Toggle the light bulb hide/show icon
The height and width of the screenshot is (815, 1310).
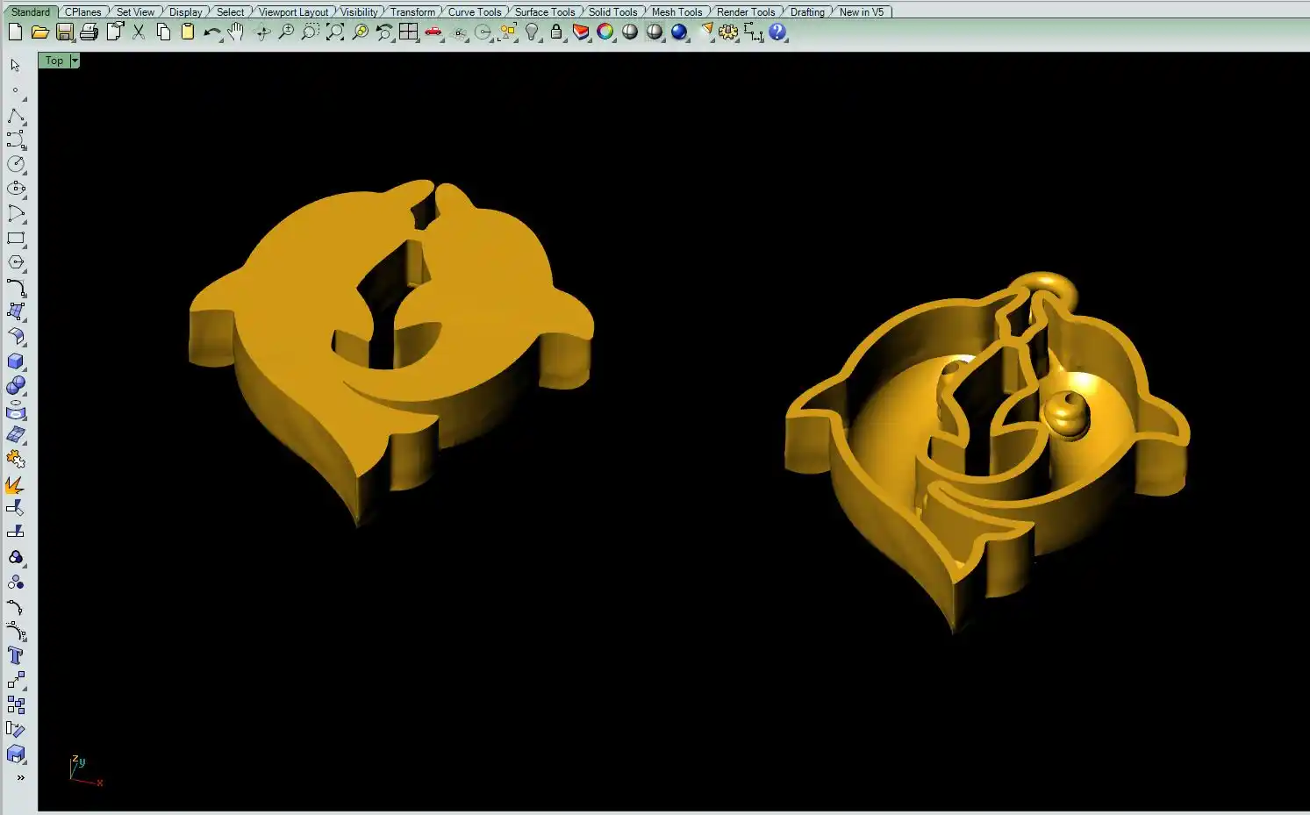[x=532, y=32]
